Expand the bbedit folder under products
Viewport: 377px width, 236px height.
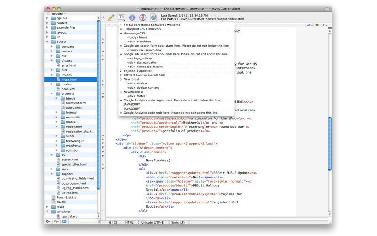(x=57, y=98)
